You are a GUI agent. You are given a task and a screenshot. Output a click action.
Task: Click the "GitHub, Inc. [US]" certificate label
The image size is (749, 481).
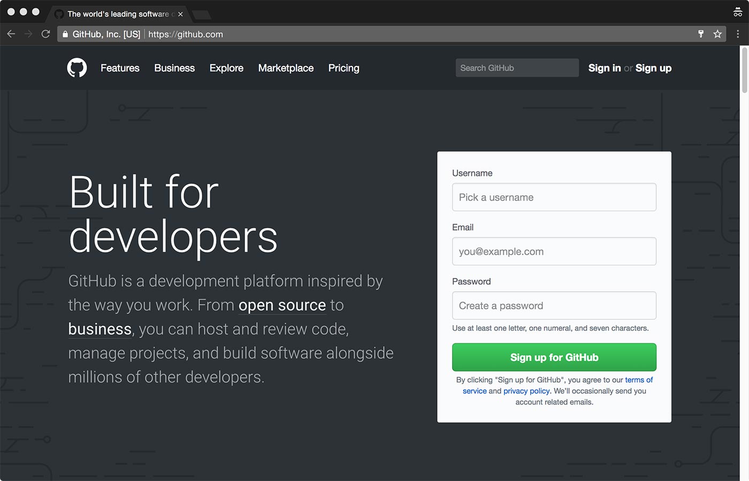pos(106,34)
